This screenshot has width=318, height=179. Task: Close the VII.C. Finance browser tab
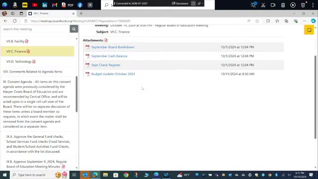click(74, 13)
